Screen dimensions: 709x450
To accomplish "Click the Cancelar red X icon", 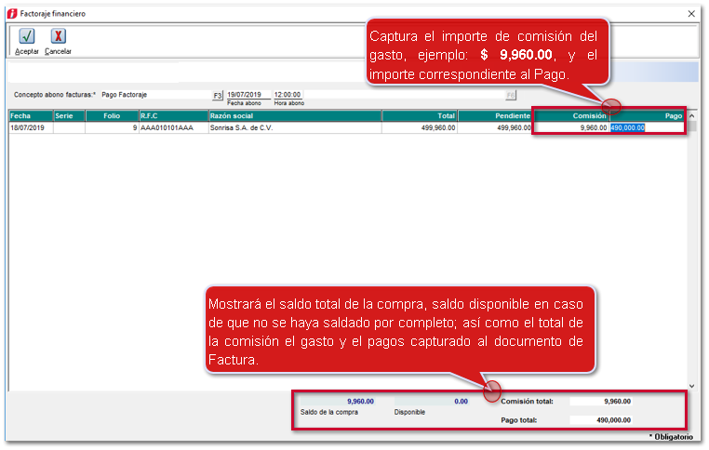I will [58, 36].
